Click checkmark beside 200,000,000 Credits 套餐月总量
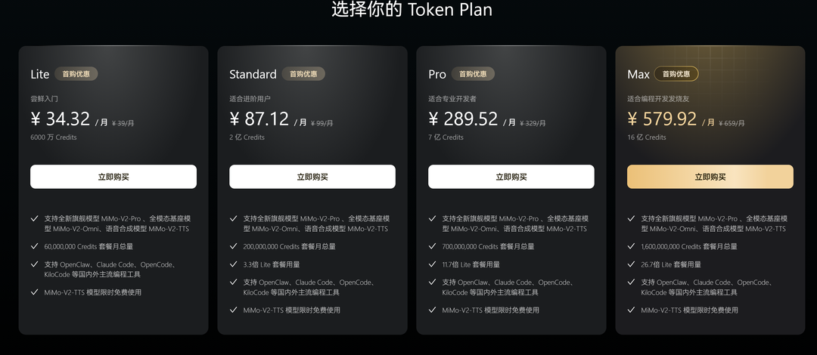The width and height of the screenshot is (817, 355). (234, 246)
